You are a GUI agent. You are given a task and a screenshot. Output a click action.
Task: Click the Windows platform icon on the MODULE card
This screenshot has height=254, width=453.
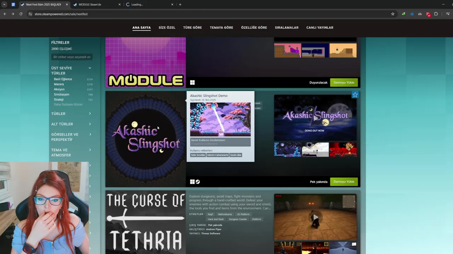click(192, 82)
